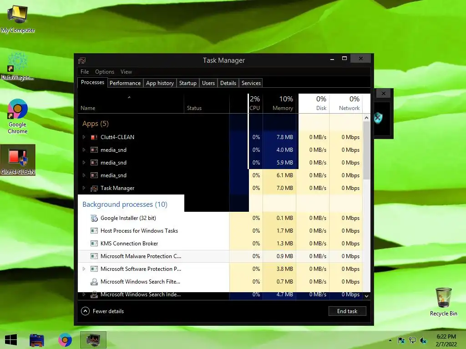Click the Action Center flag tray icon
466x349 pixels.
pos(401,340)
